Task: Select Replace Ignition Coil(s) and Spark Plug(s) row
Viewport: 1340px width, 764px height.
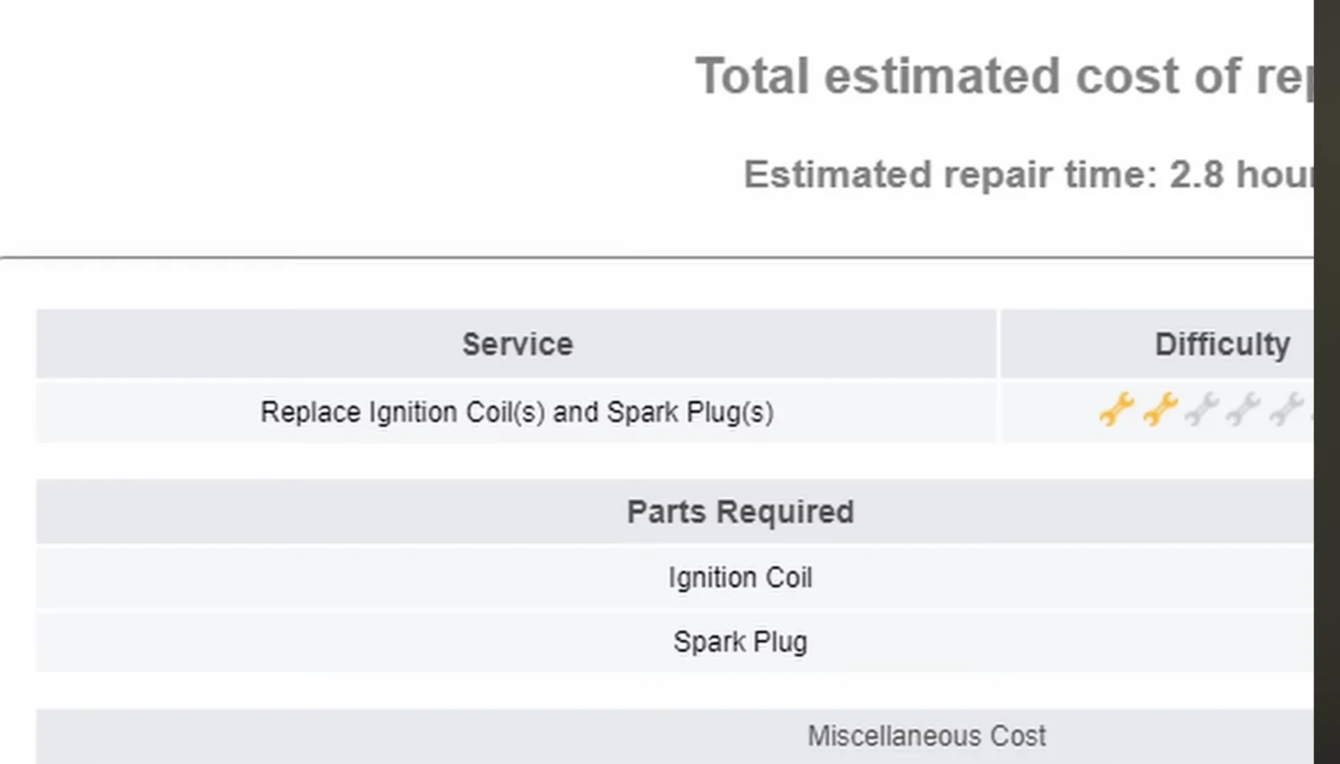Action: pyautogui.click(x=516, y=412)
